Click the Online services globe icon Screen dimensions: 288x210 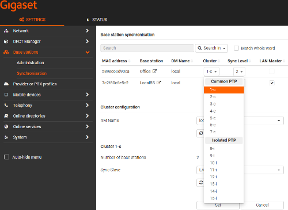pos(6,126)
